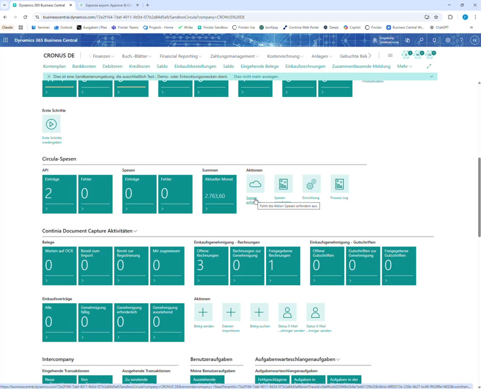Collapse Continia Document Capture Aktivitäten section
This screenshot has height=389, width=481.
pos(135,231)
